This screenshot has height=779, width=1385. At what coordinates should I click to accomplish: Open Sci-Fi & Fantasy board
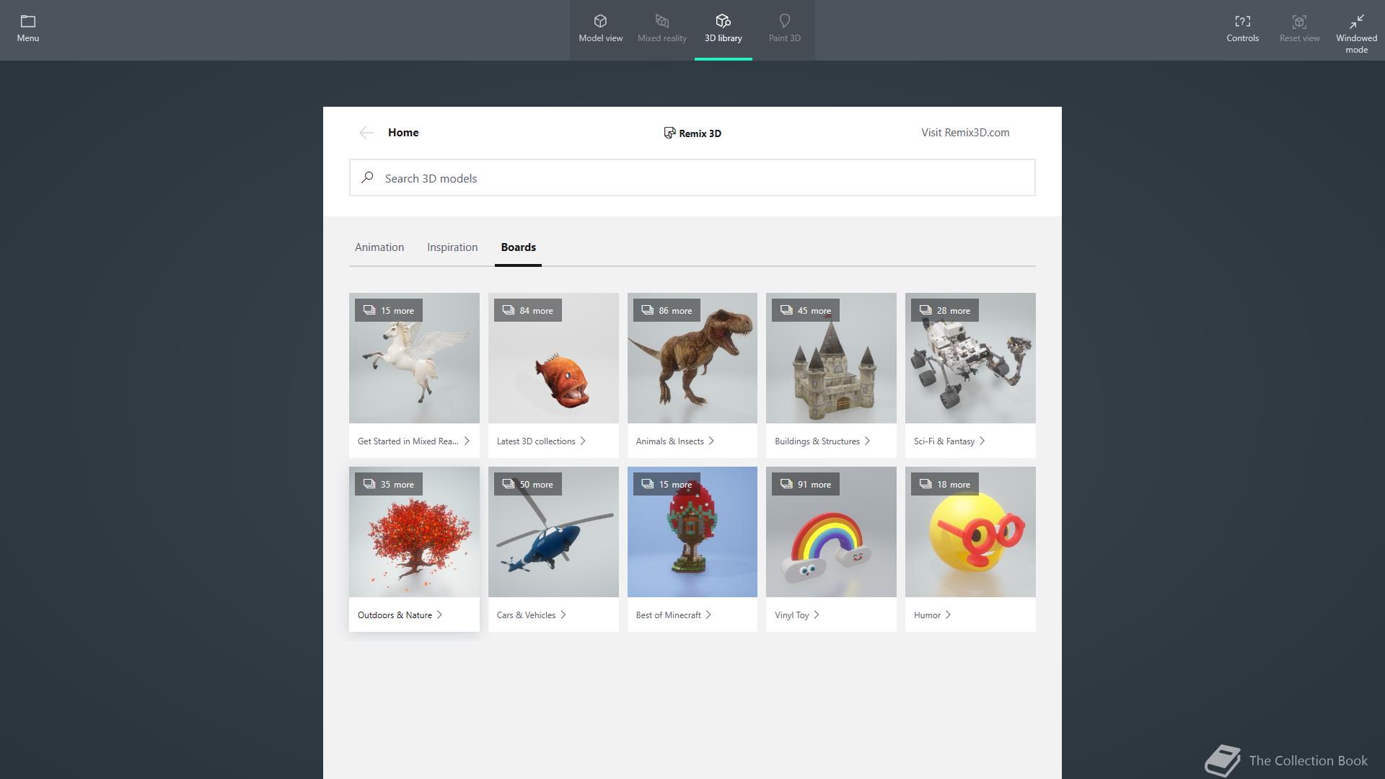(x=970, y=441)
